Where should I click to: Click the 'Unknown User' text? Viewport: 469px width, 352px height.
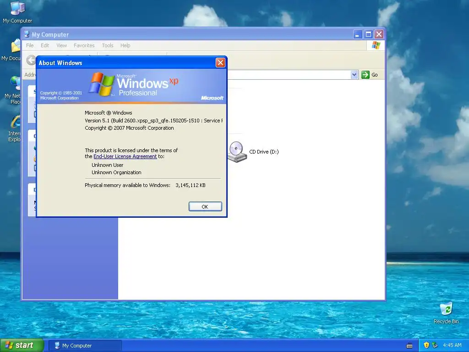[107, 165]
